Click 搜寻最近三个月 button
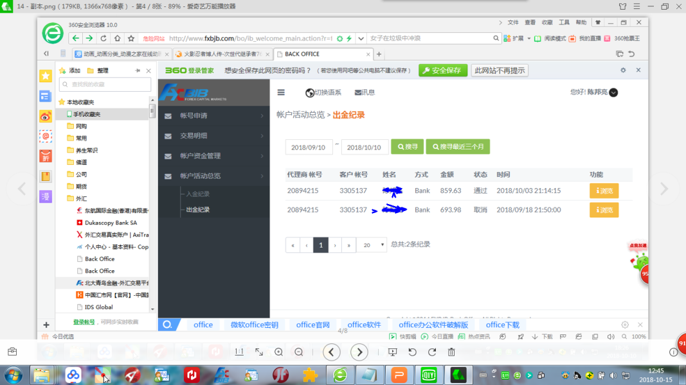686x385 pixels. [x=457, y=147]
